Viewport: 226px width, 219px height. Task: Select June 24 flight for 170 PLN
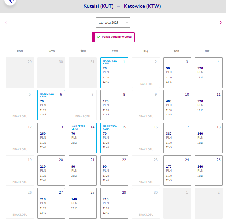click(177, 171)
